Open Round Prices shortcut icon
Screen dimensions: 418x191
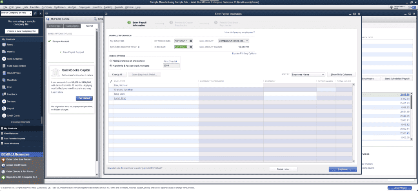(4, 73)
